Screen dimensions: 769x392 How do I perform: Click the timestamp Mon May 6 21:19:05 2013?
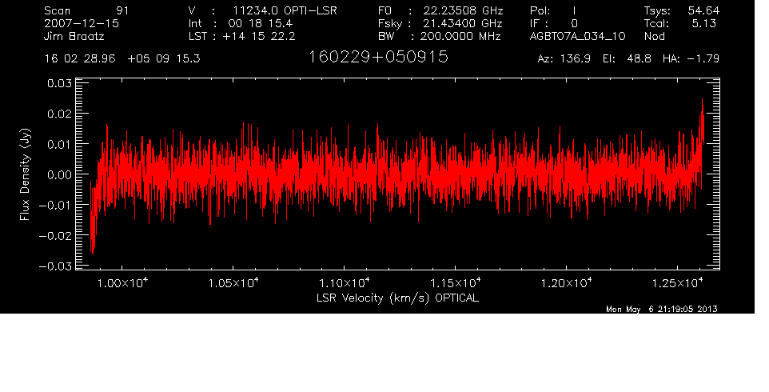click(662, 309)
